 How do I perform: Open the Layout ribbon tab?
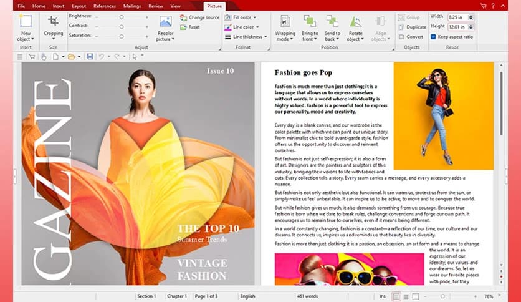(x=79, y=6)
